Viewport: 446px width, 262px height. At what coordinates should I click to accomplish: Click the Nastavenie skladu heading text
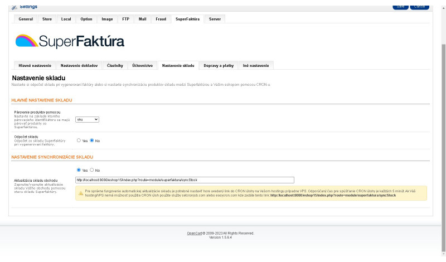point(38,78)
